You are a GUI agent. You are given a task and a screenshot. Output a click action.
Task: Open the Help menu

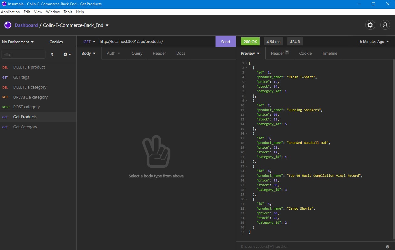(x=80, y=12)
